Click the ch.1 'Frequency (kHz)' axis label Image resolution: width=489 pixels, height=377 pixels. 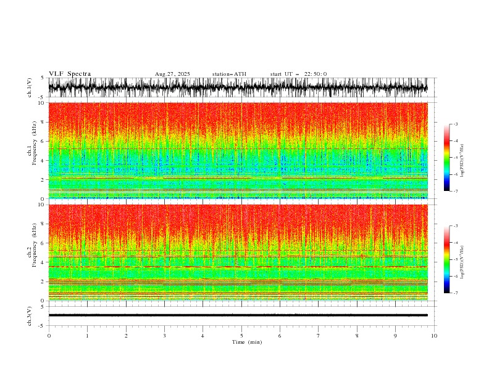[x=35, y=143]
